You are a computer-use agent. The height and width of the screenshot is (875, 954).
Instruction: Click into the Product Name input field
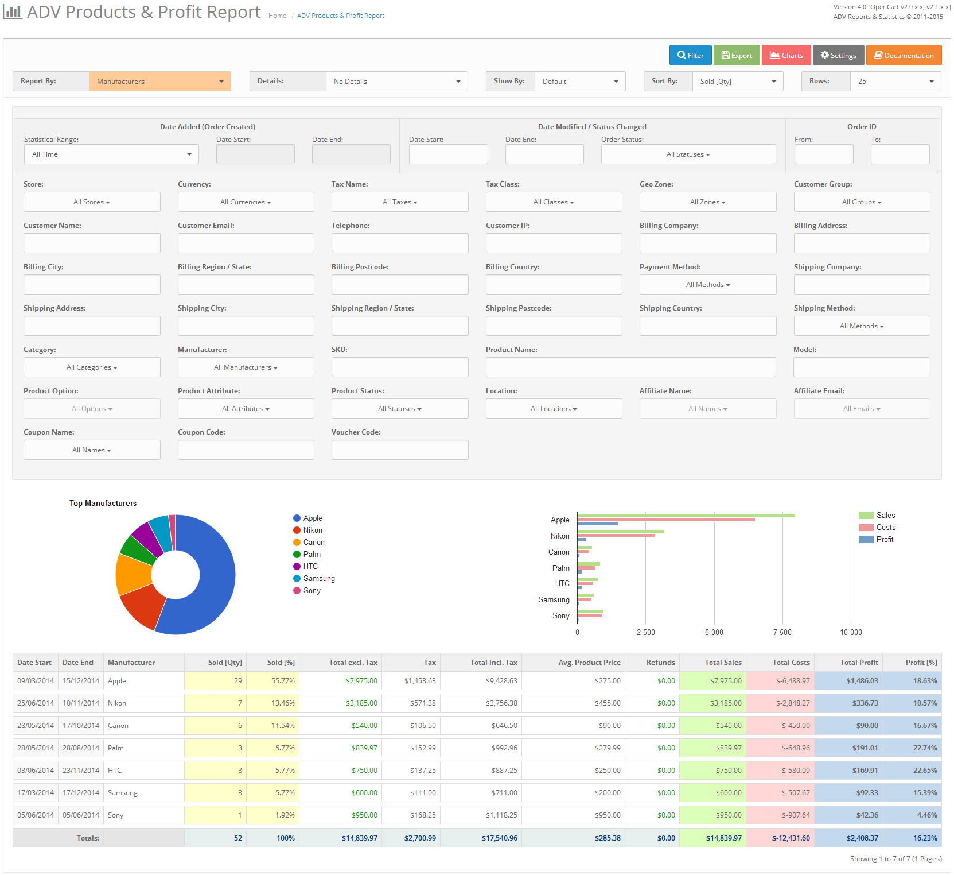[630, 367]
